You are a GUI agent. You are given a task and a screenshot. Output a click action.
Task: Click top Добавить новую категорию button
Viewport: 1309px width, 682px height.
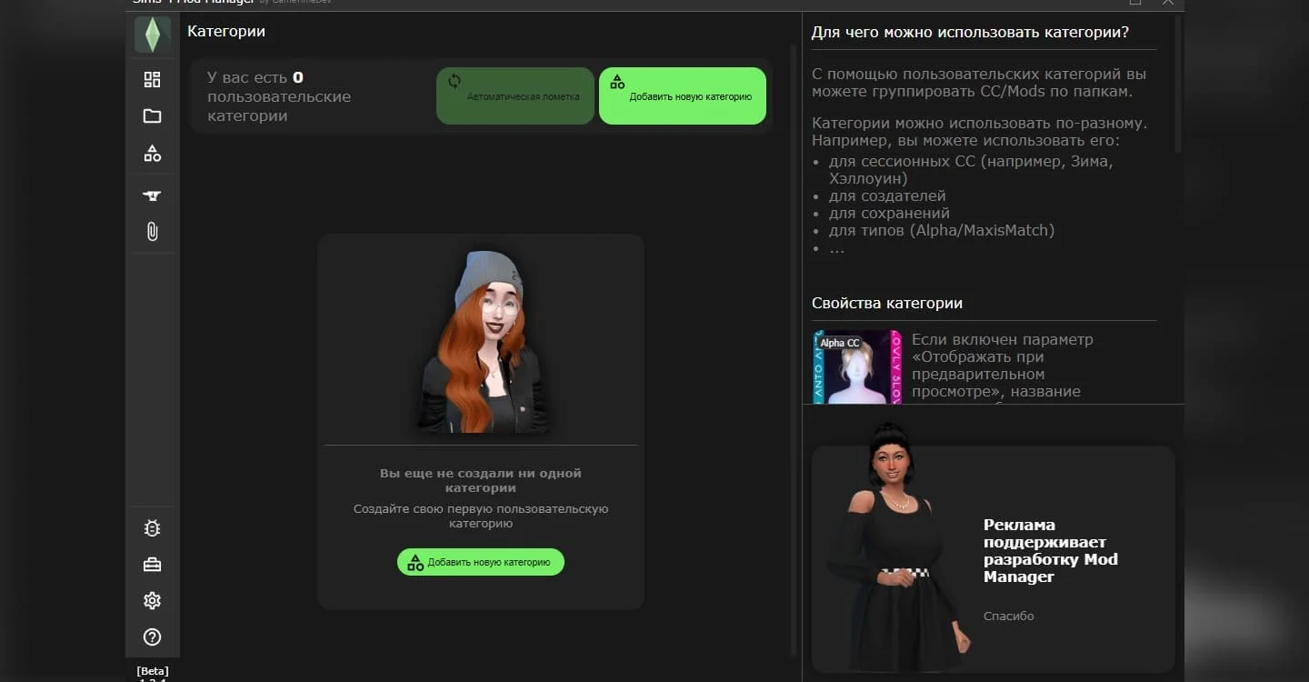tap(683, 95)
